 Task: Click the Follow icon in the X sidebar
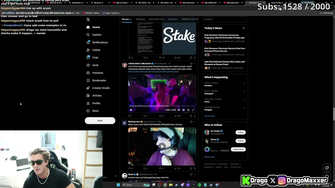coord(88,50)
